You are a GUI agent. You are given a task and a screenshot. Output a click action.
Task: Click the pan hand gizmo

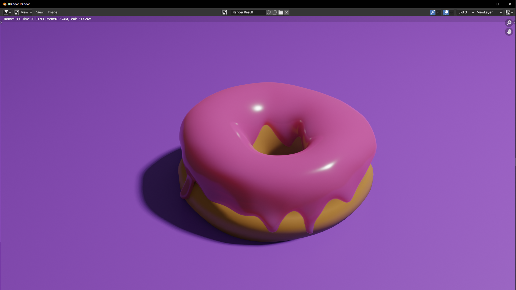tap(509, 32)
